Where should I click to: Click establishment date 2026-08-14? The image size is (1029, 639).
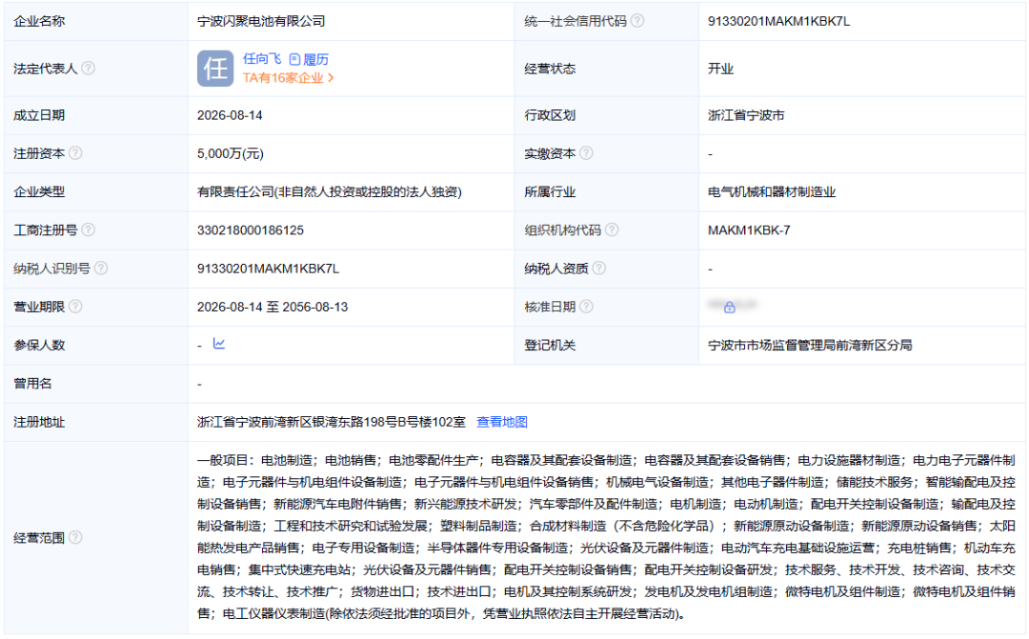[x=230, y=115]
